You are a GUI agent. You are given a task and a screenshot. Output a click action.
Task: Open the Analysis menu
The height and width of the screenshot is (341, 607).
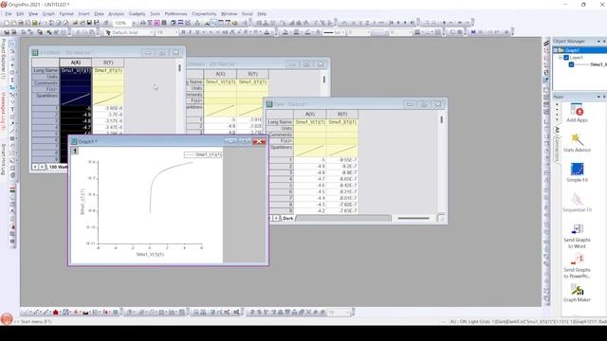[116, 14]
